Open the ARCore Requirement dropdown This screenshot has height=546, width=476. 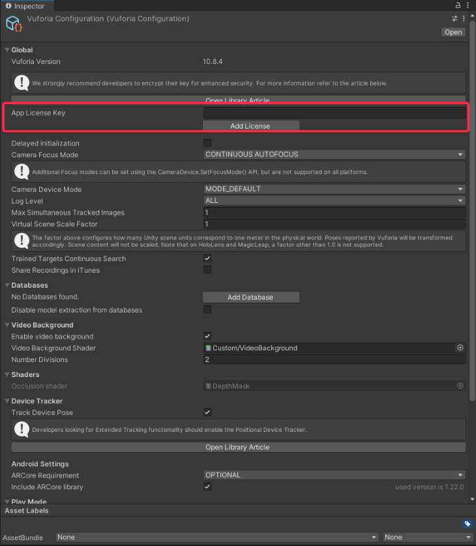click(x=335, y=475)
